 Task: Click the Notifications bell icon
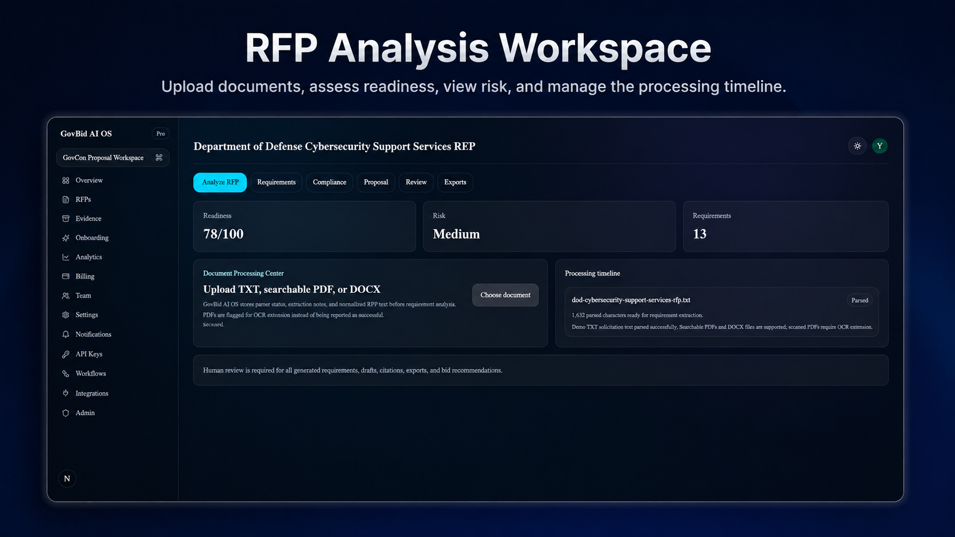[x=66, y=334]
